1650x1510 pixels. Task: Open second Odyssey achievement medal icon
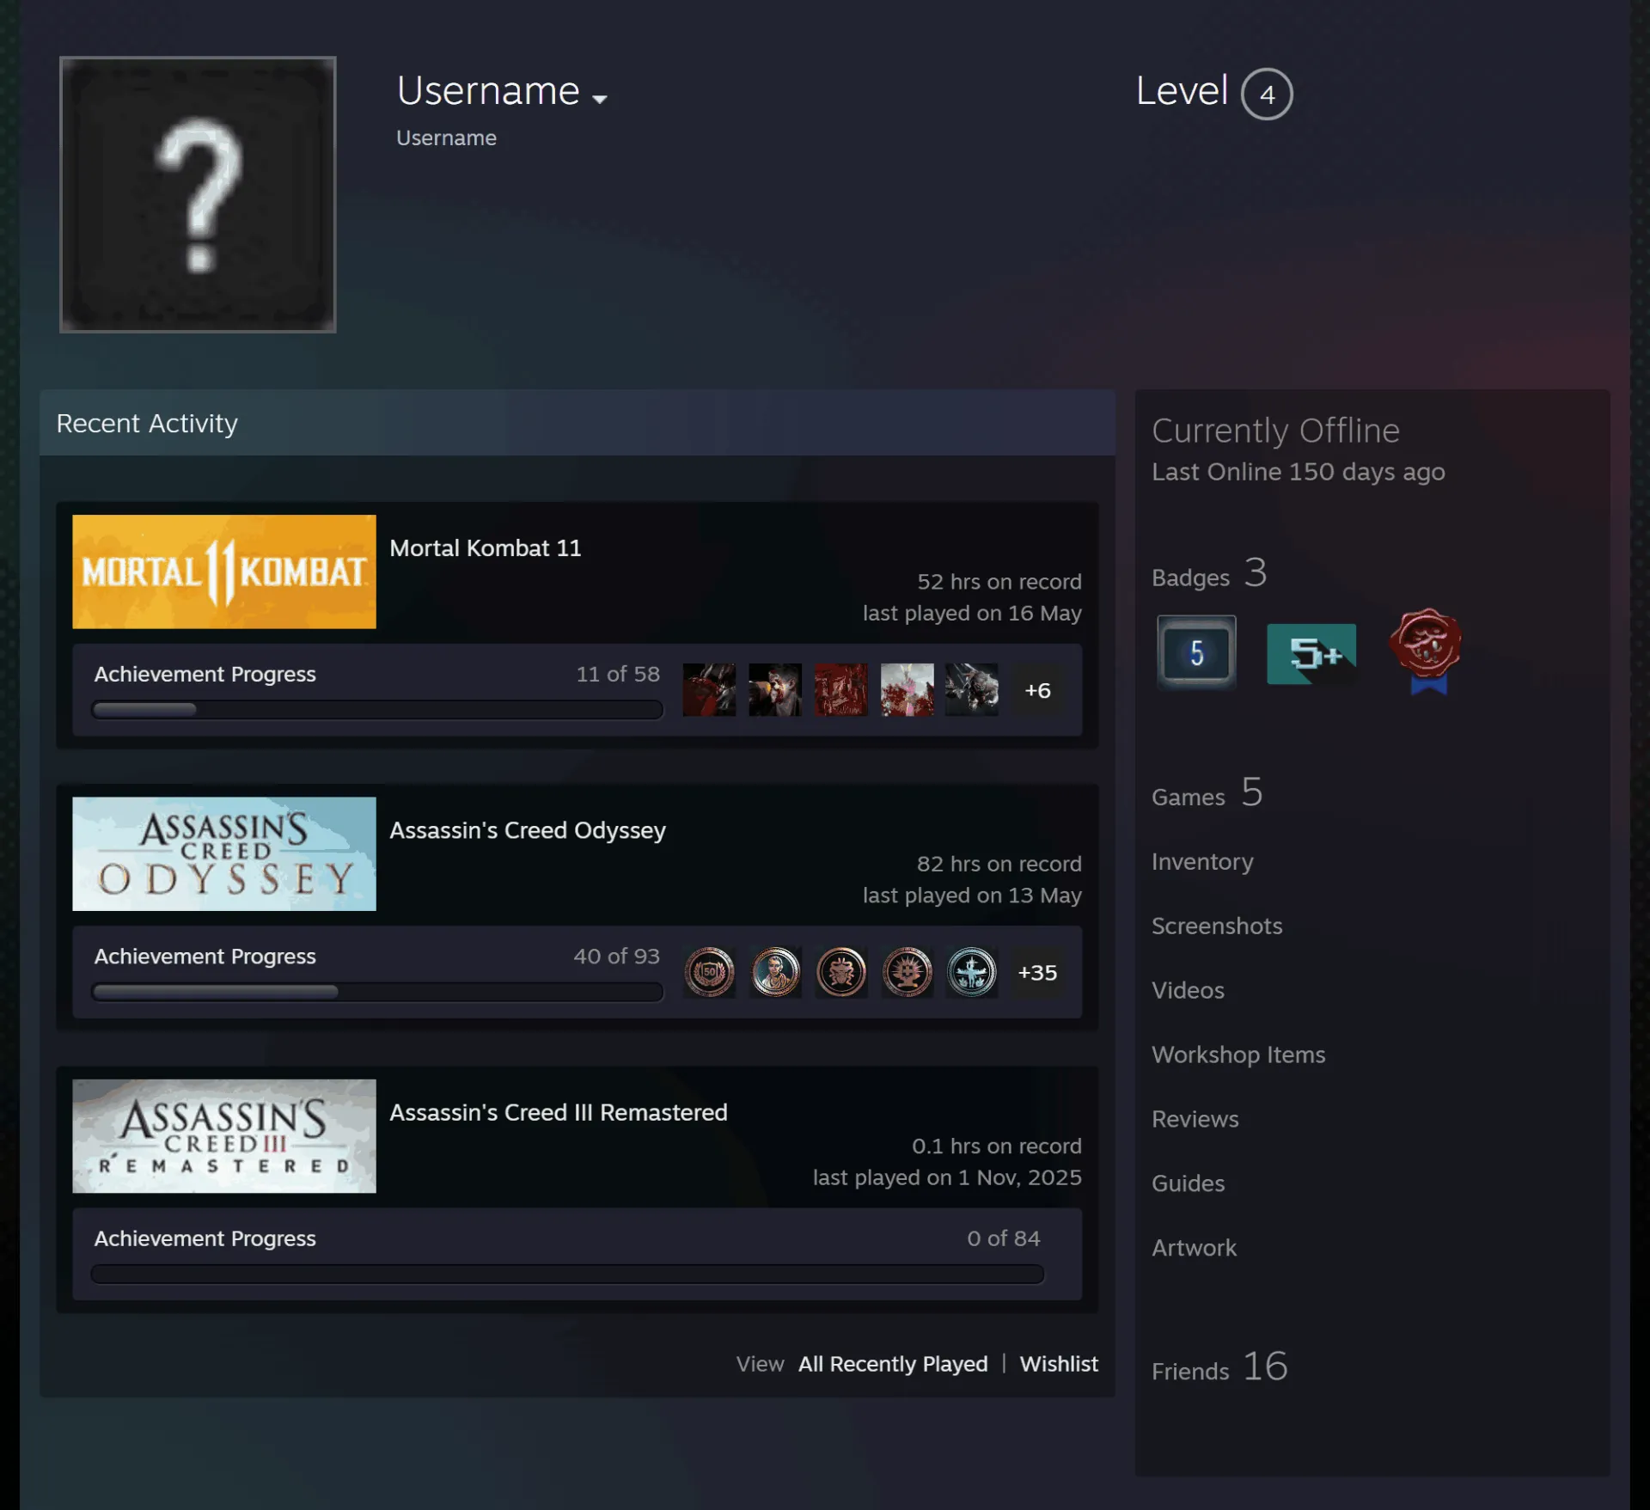775,972
